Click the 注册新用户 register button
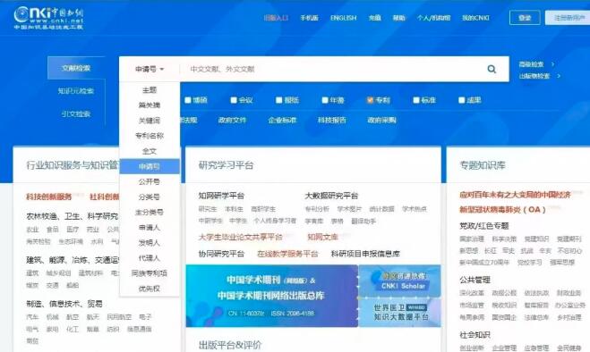Viewport: 590px width, 352px height. pos(568,18)
